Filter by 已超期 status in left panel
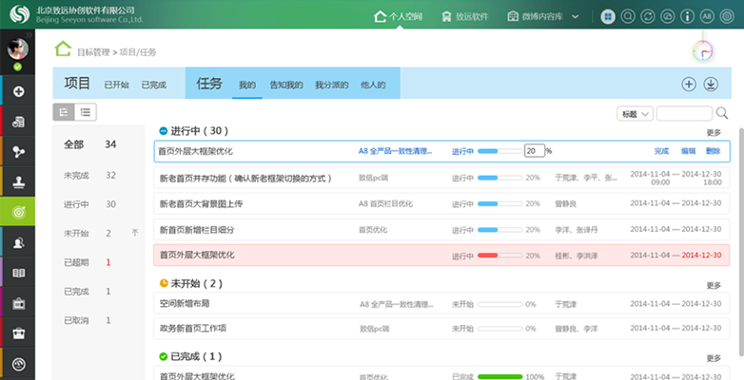744x380 pixels. [x=74, y=262]
